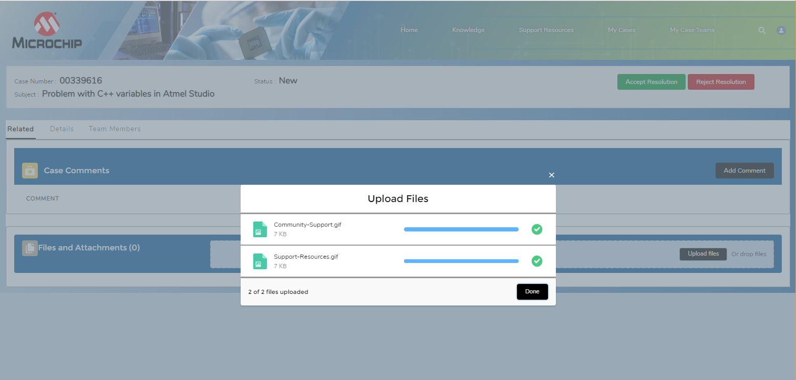Click '2 of 2 files uploaded' status
This screenshot has width=796, height=380.
pyautogui.click(x=278, y=292)
